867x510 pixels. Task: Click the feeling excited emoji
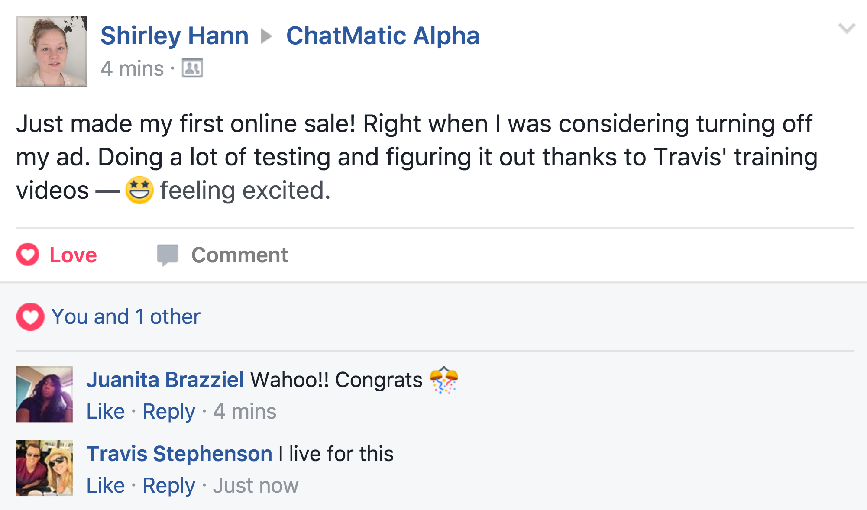pos(139,190)
